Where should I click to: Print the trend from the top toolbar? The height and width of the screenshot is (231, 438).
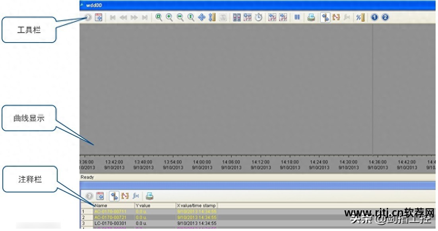pos(311,17)
